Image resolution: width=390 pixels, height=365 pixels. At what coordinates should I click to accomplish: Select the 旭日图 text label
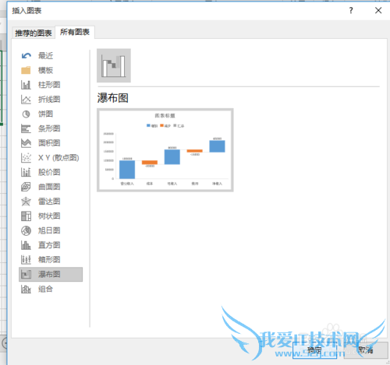coord(49,230)
